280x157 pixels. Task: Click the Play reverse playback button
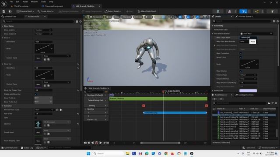92,143
